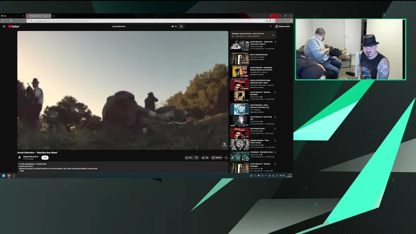Play Don't Drag Me Down suggested video

[240, 133]
